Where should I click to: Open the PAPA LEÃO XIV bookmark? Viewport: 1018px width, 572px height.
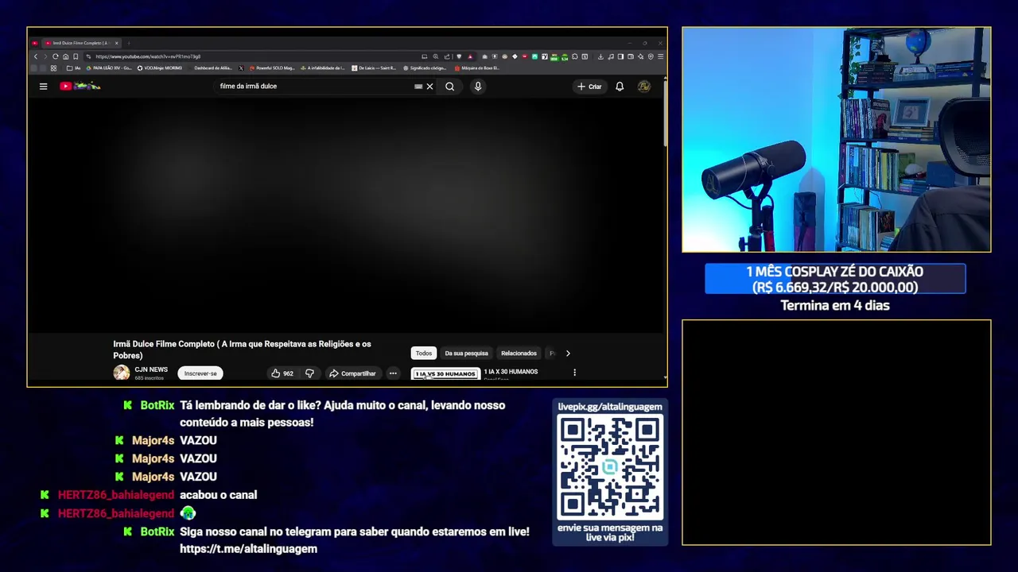109,68
